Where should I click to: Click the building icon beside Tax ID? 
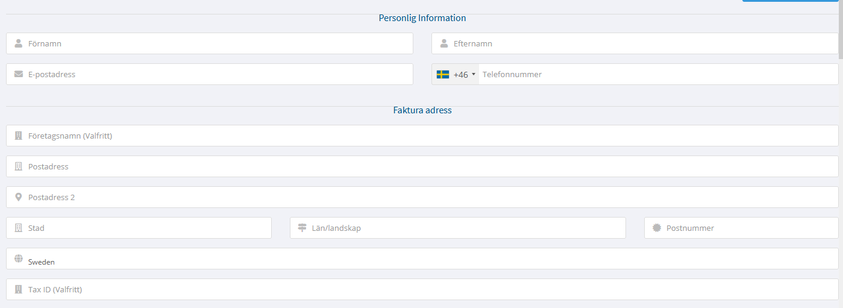(19, 289)
